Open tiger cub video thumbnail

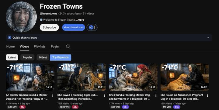tap(82, 77)
